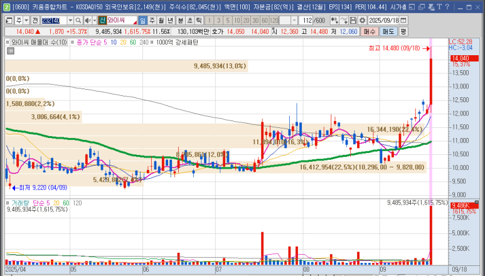This screenshot has width=485, height=276.
Task: Click the pink vertical date marker on chart
Action: [x=430, y=125]
